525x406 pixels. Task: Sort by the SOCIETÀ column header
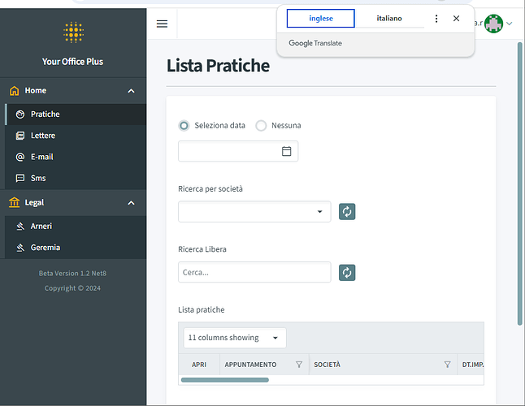coord(328,365)
